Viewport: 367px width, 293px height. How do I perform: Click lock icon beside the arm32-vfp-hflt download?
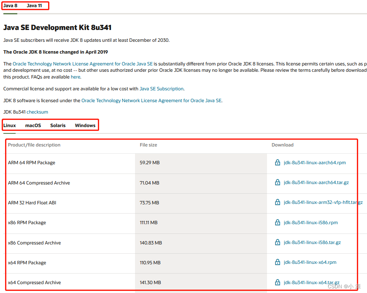pos(278,203)
